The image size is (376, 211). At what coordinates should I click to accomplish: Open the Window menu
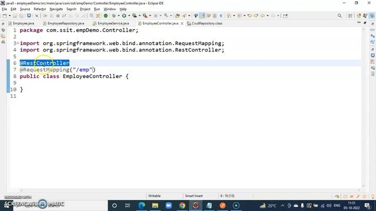click(110, 9)
